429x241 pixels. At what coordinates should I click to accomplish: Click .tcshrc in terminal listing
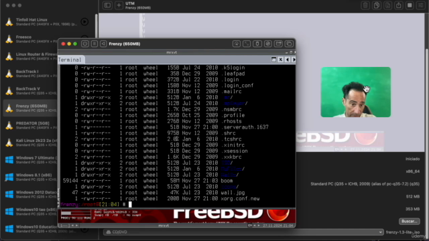[231, 139]
